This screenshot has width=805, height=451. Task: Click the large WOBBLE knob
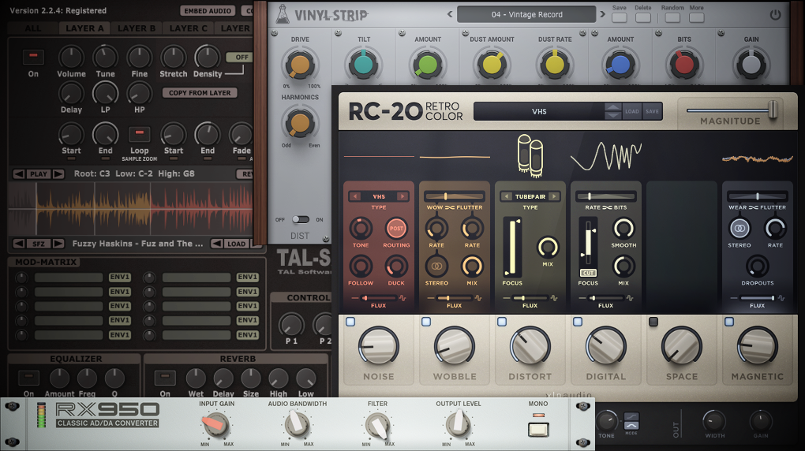pos(455,346)
